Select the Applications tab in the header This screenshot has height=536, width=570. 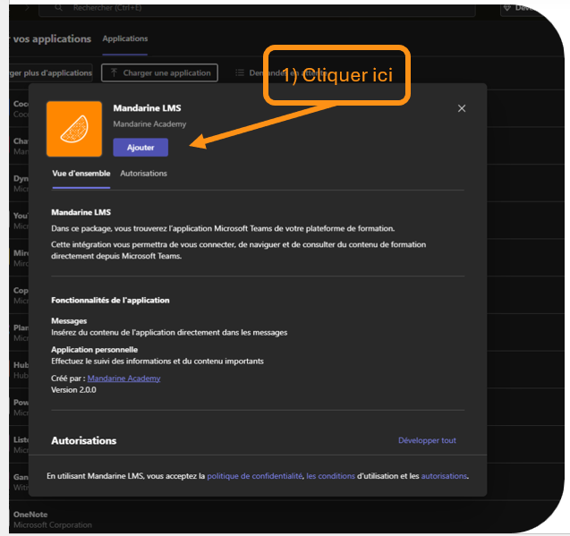point(125,39)
